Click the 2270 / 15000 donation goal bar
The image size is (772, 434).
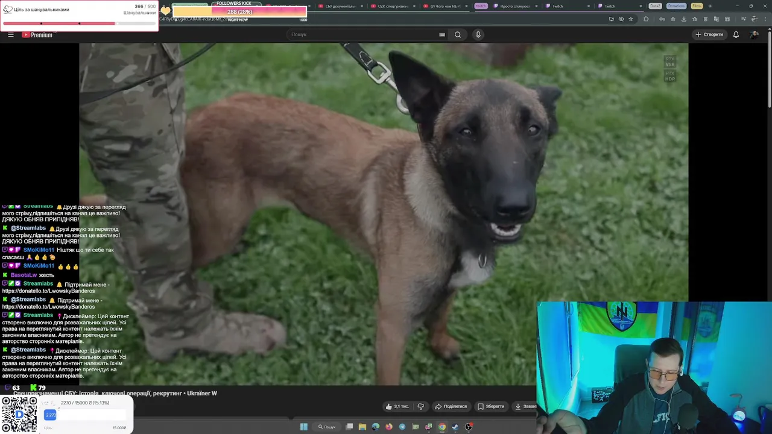click(x=85, y=415)
